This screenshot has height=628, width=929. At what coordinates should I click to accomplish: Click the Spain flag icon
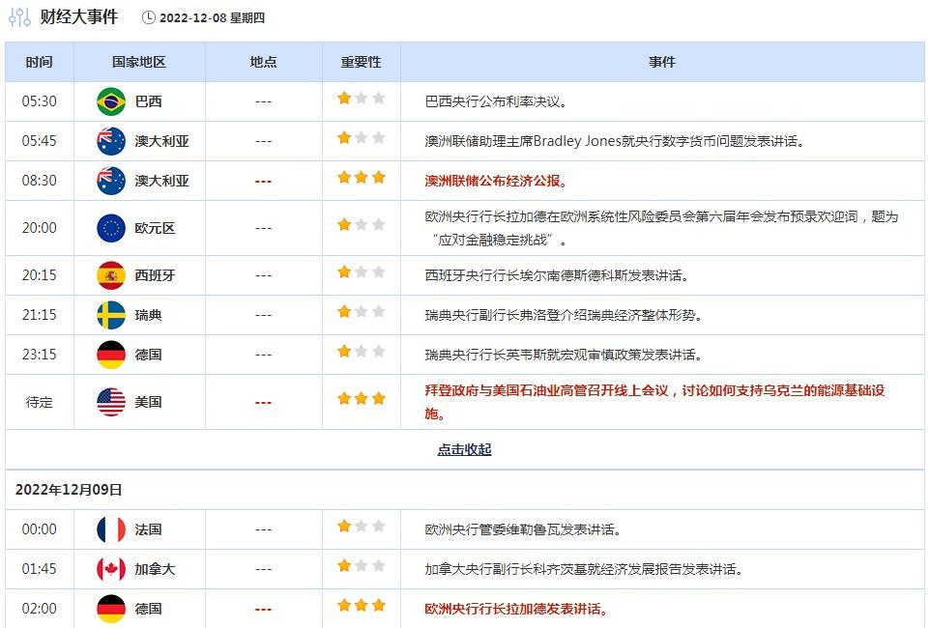coord(111,275)
